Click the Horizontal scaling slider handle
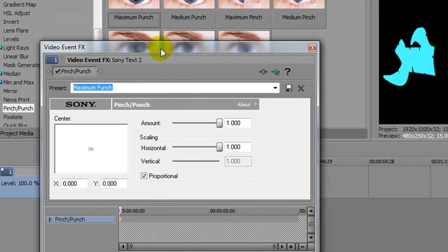 [219, 147]
